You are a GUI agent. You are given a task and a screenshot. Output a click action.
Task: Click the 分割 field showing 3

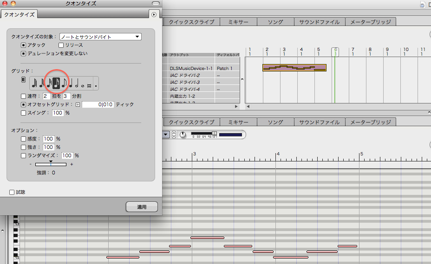66,96
